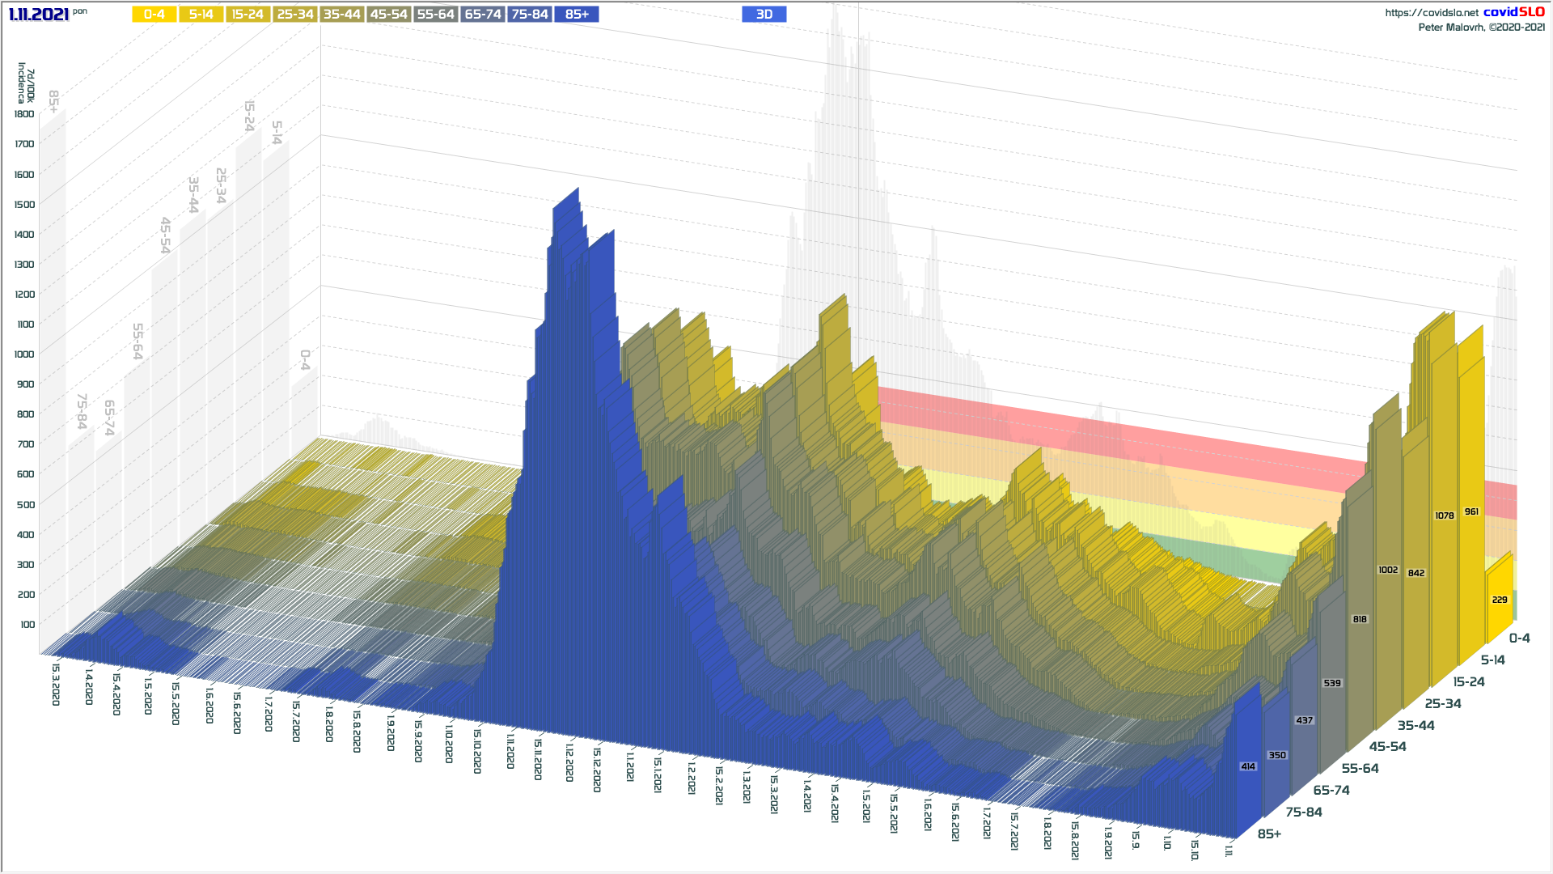Click the 1078 value label on chart
Screen dimensions: 1553x874
pos(1444,515)
